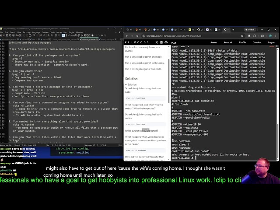The image size is (280, 210).
Task: Open the Window menu in Notepad++
Action: pos(79,32)
